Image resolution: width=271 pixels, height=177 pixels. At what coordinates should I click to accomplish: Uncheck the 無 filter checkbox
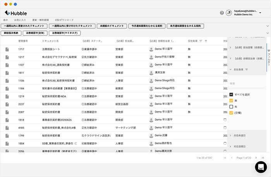(231, 101)
